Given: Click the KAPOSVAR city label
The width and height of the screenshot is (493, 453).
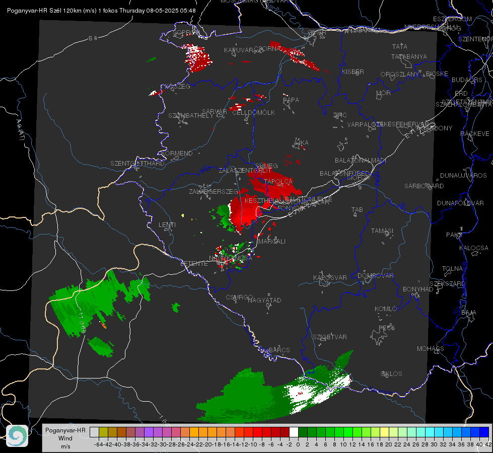Looking at the screenshot, I should (330, 277).
